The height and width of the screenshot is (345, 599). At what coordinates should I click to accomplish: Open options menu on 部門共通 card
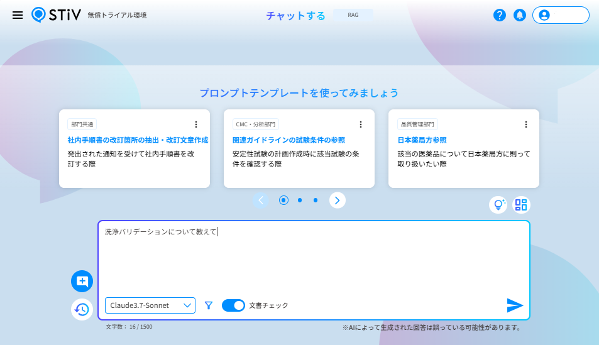[196, 124]
